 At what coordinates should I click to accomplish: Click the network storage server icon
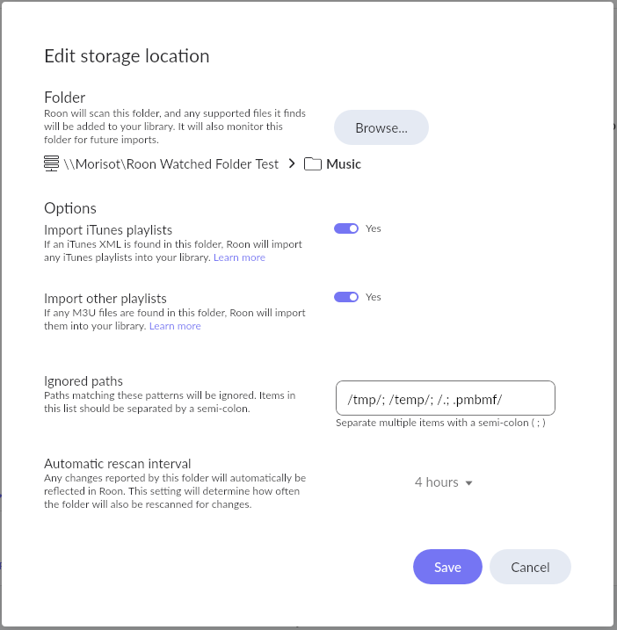pyautogui.click(x=52, y=163)
